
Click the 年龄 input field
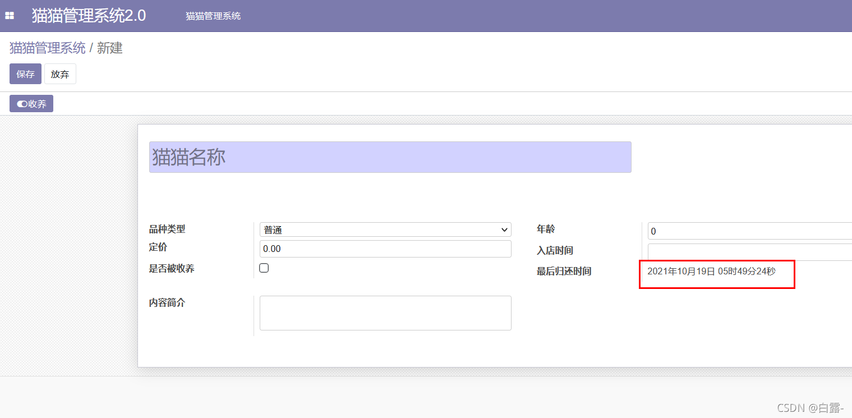(750, 231)
